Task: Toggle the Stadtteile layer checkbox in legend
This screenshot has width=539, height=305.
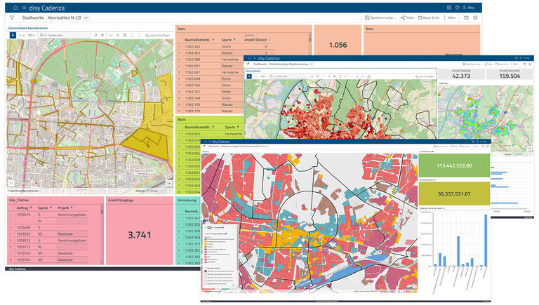Action: (x=206, y=228)
